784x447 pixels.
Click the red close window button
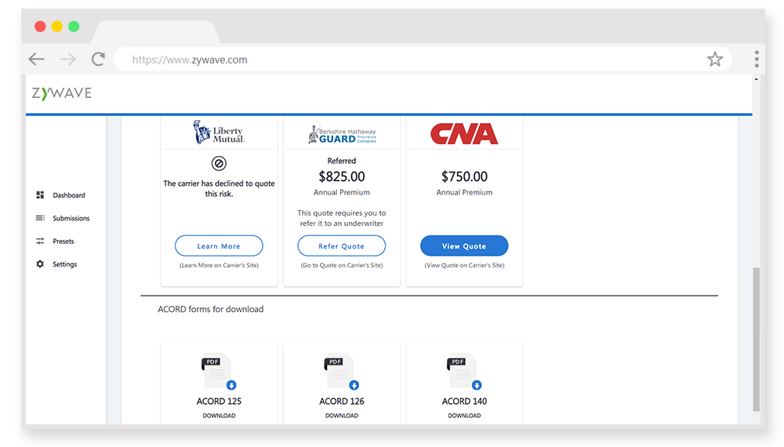click(40, 27)
